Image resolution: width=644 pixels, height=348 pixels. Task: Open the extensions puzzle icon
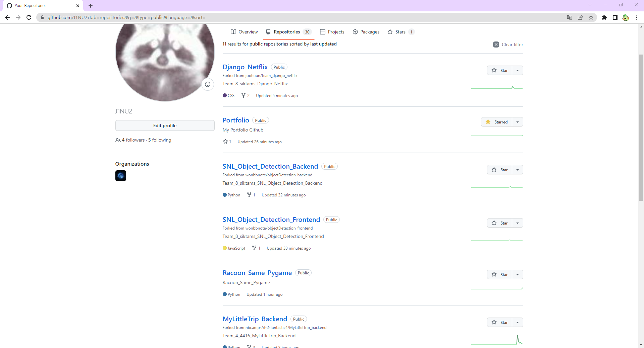pyautogui.click(x=604, y=17)
